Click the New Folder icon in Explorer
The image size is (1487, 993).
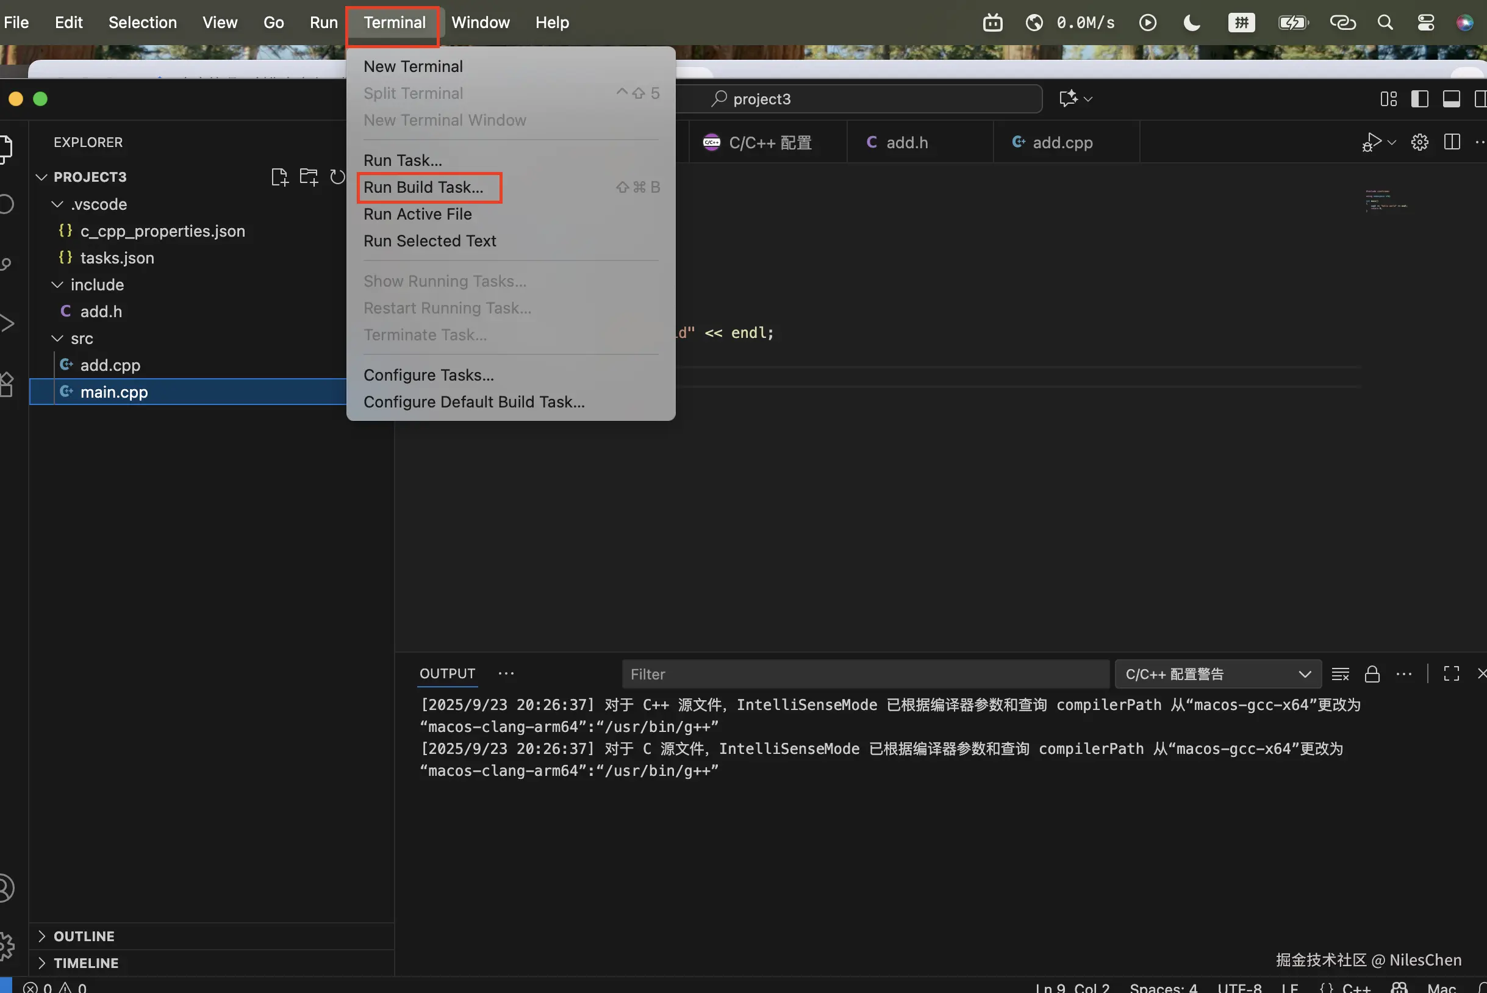tap(309, 177)
